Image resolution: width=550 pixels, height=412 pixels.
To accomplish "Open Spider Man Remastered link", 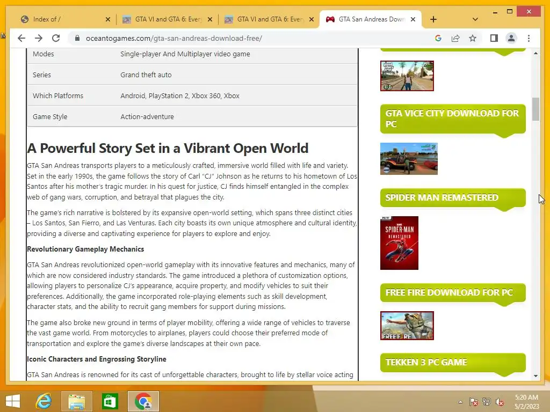I will pos(452,197).
